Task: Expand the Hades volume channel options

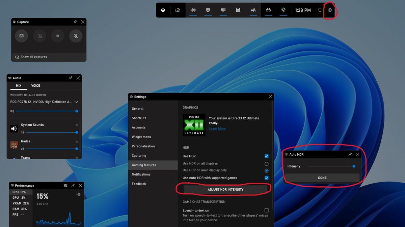Action: 77,141
